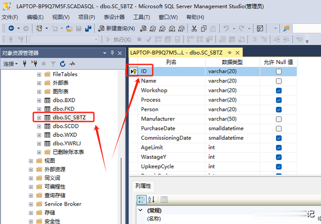This screenshot has height=224, width=321.
Task: Select the 列属性 tab
Action: point(143,186)
